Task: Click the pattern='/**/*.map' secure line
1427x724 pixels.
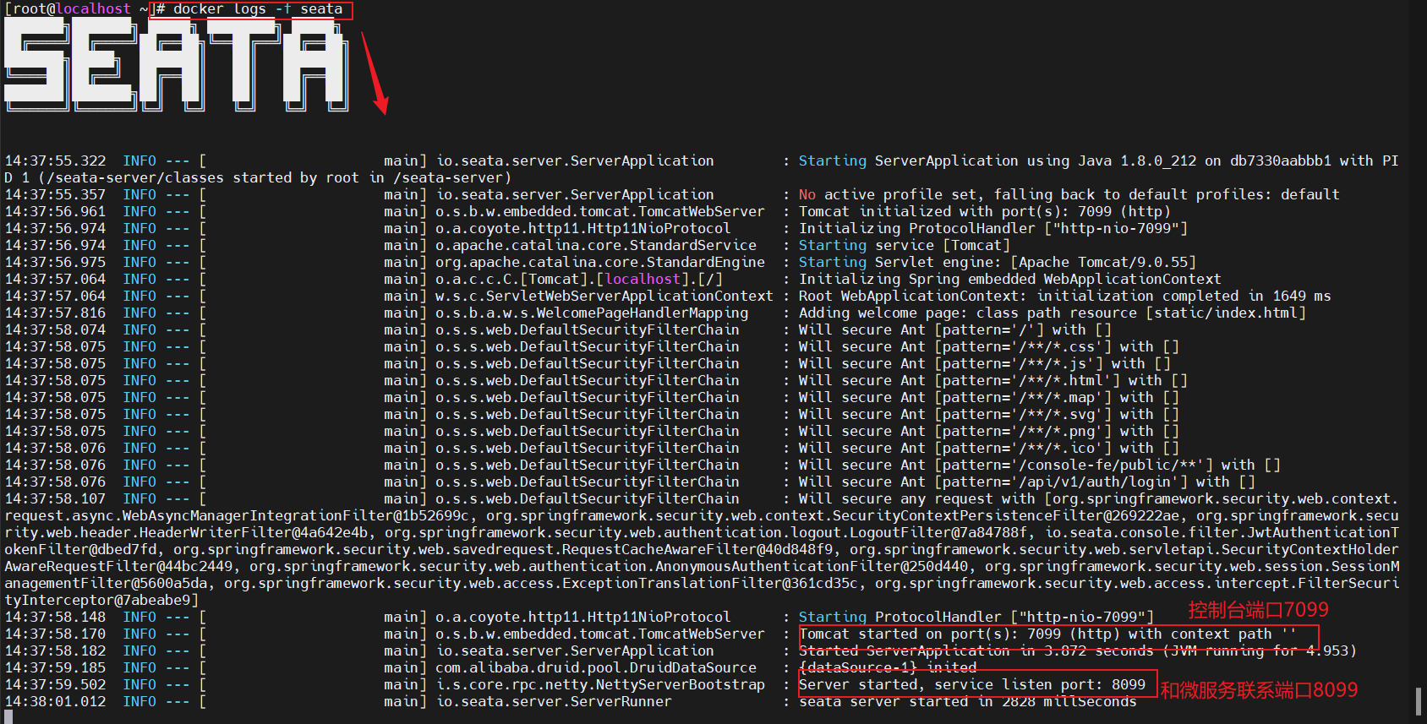Action: click(x=989, y=397)
